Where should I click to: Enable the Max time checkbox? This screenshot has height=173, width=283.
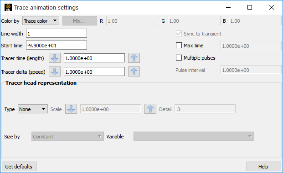coord(179,46)
